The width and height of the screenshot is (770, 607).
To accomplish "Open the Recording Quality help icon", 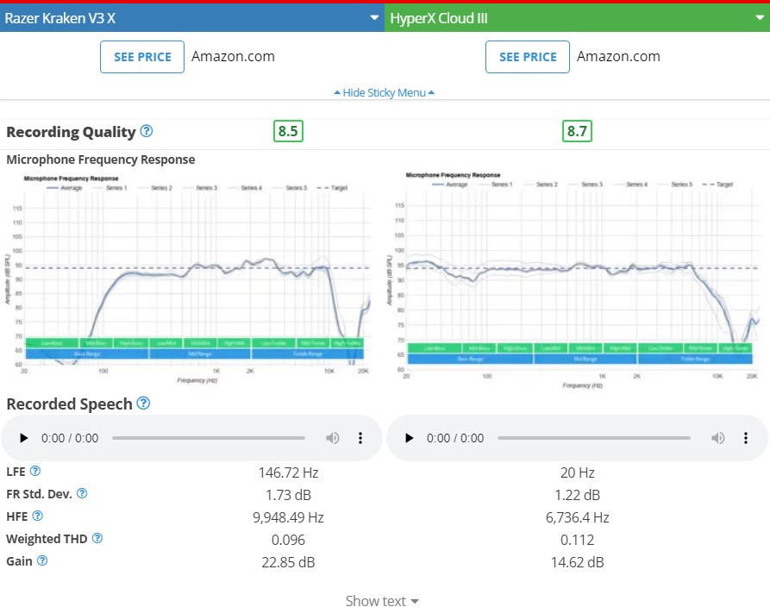I will (147, 131).
